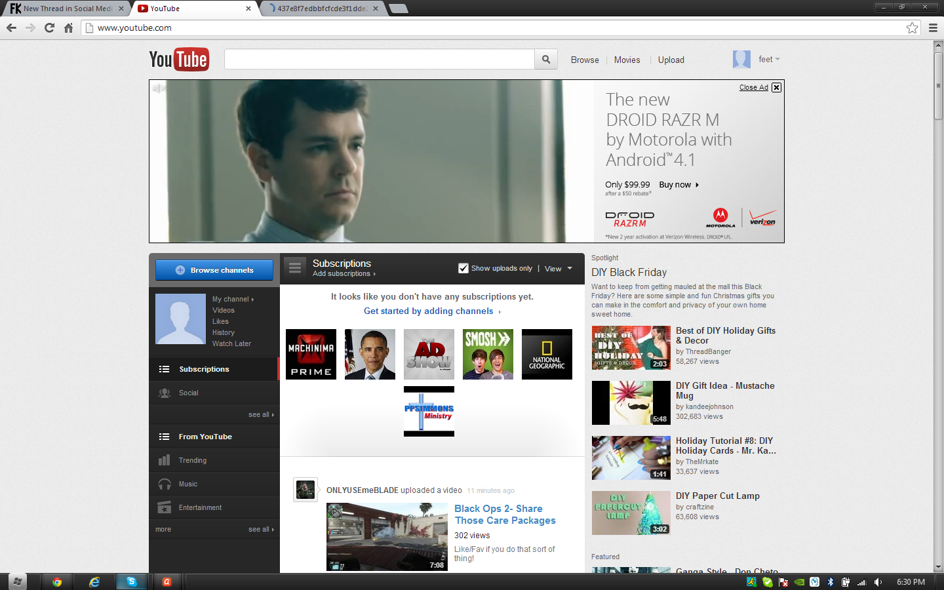Image resolution: width=944 pixels, height=590 pixels.
Task: Select Subscriptions in the sidebar
Action: [214, 369]
